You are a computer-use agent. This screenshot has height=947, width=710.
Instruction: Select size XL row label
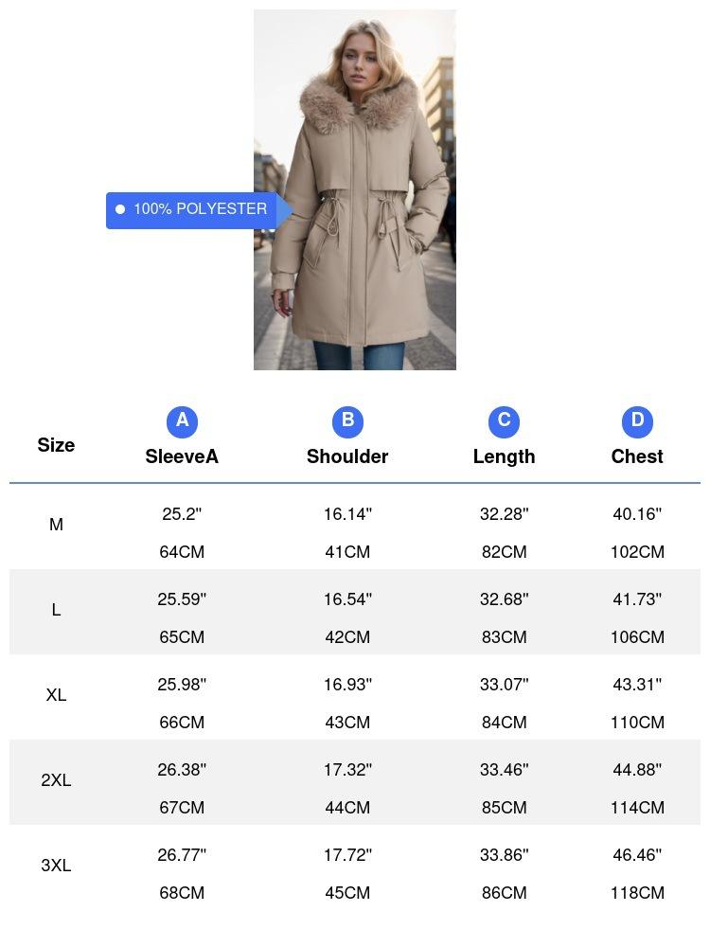coord(56,695)
